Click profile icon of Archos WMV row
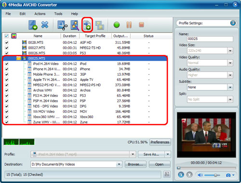Screen dimensions: 241x183 [x=29, y=90]
